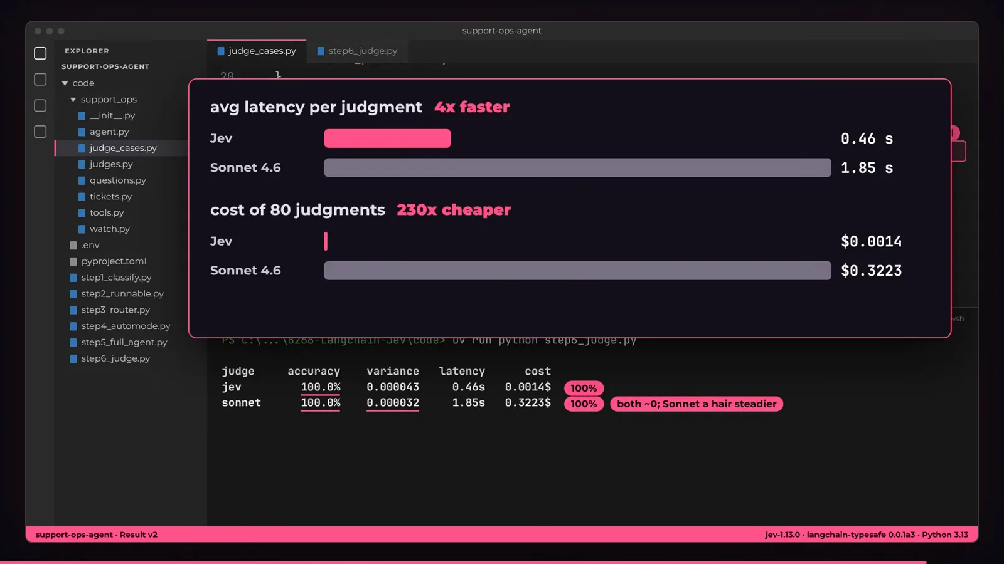The height and width of the screenshot is (564, 1004).
Task: Click the EXPLORER panel header
Action: point(87,51)
